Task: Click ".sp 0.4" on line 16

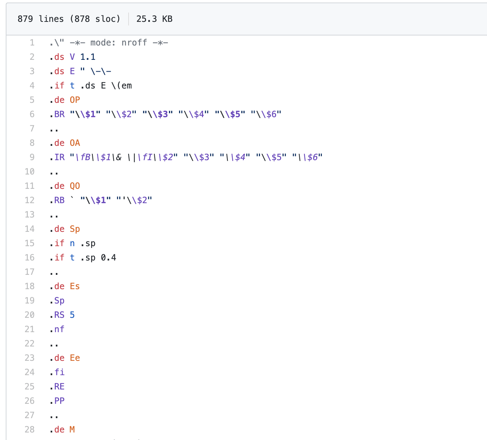Action: [x=99, y=257]
